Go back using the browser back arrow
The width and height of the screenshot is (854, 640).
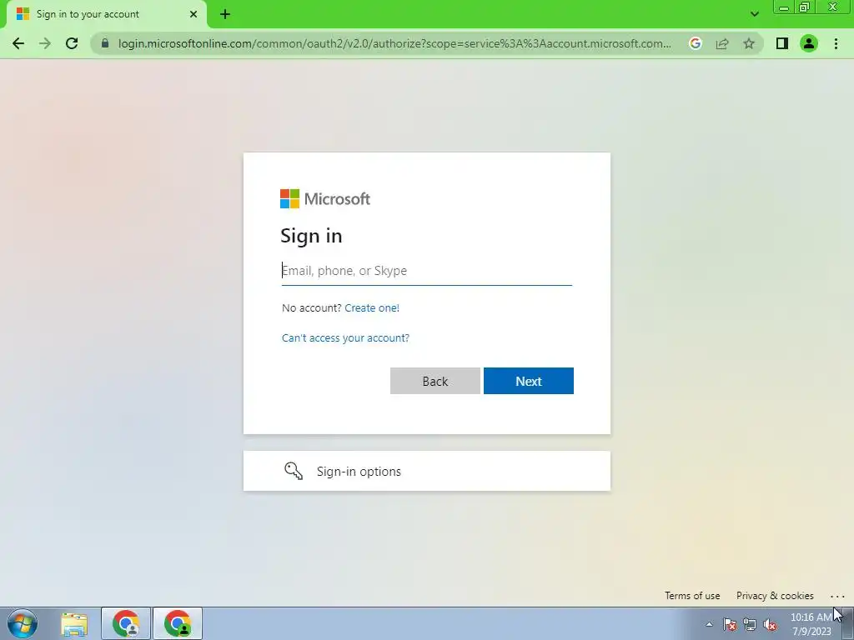[18, 43]
